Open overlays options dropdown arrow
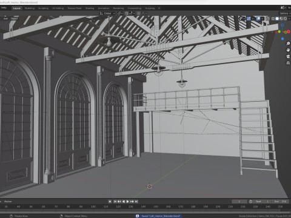The width and height of the screenshot is (291, 218). point(263,19)
